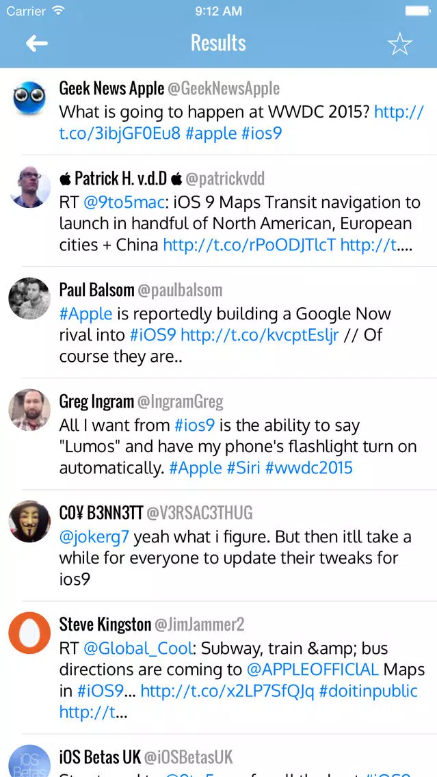Tap the favorite star icon

[399, 44]
